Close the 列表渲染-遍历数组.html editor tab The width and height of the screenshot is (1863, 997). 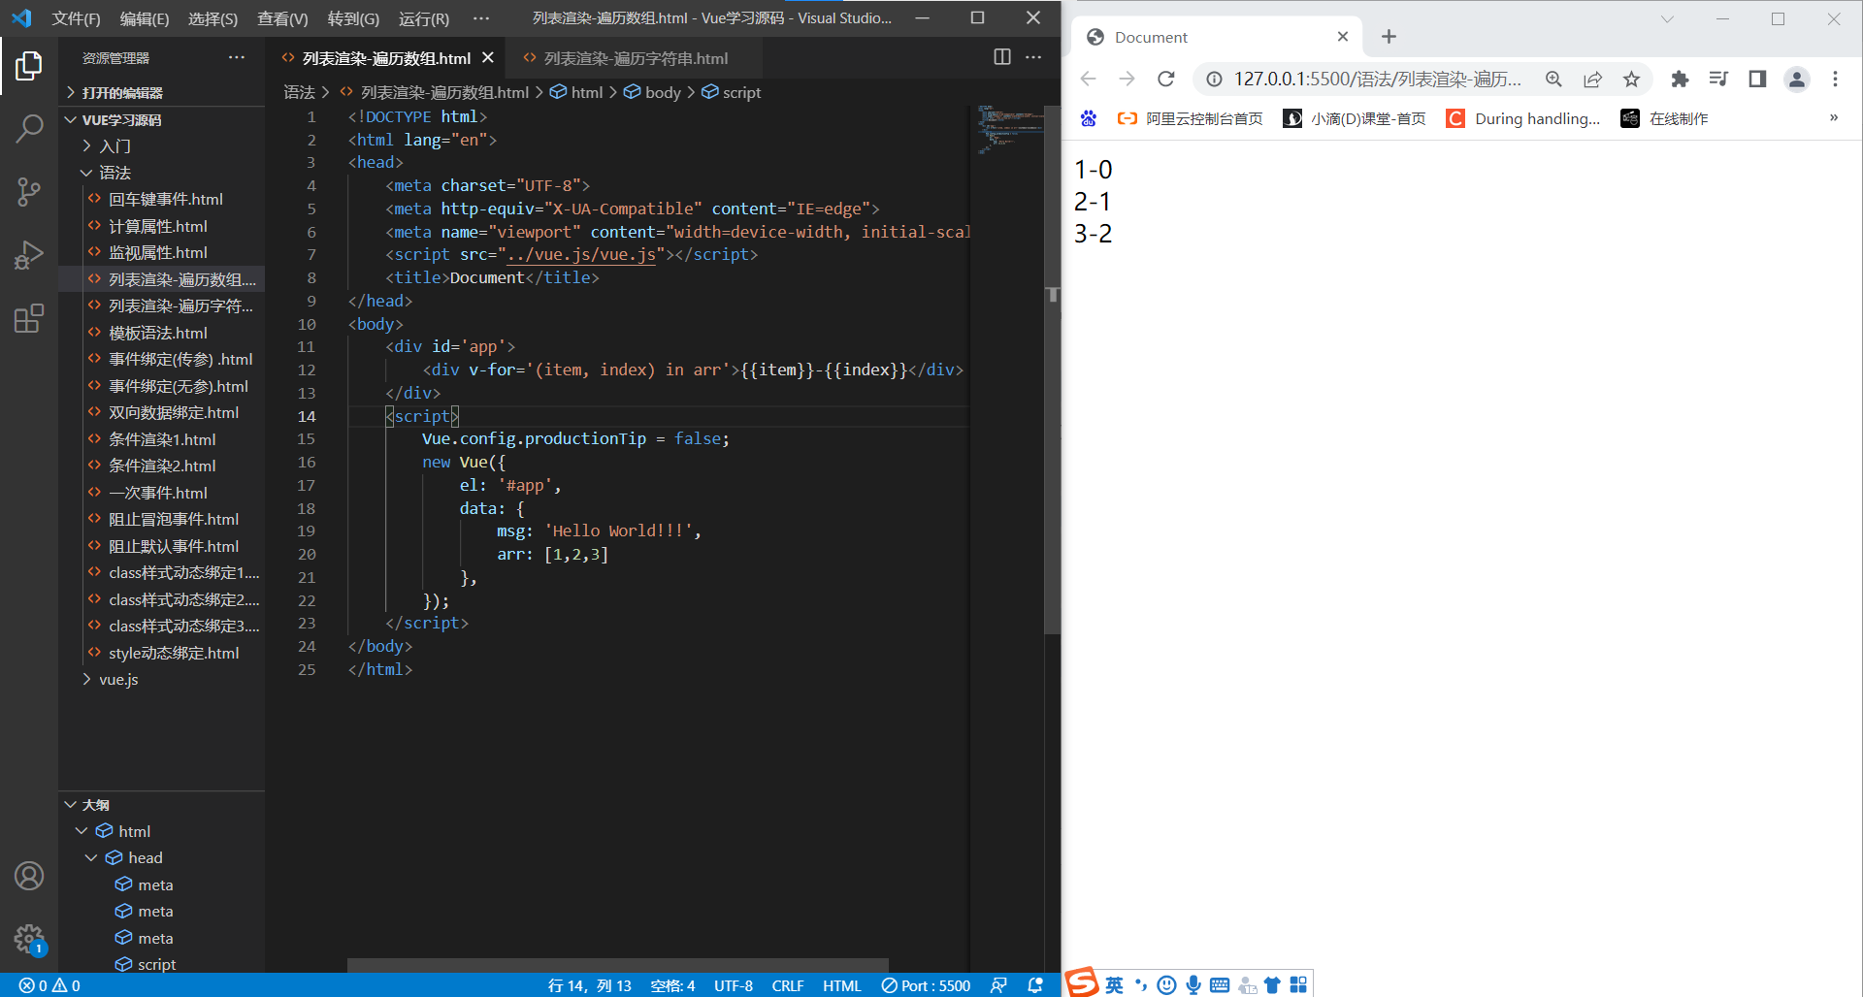(488, 58)
